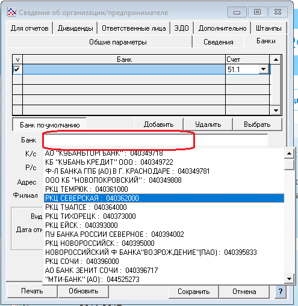Click the Добавить button
This screenshot has width=298, height=306.
click(x=158, y=124)
